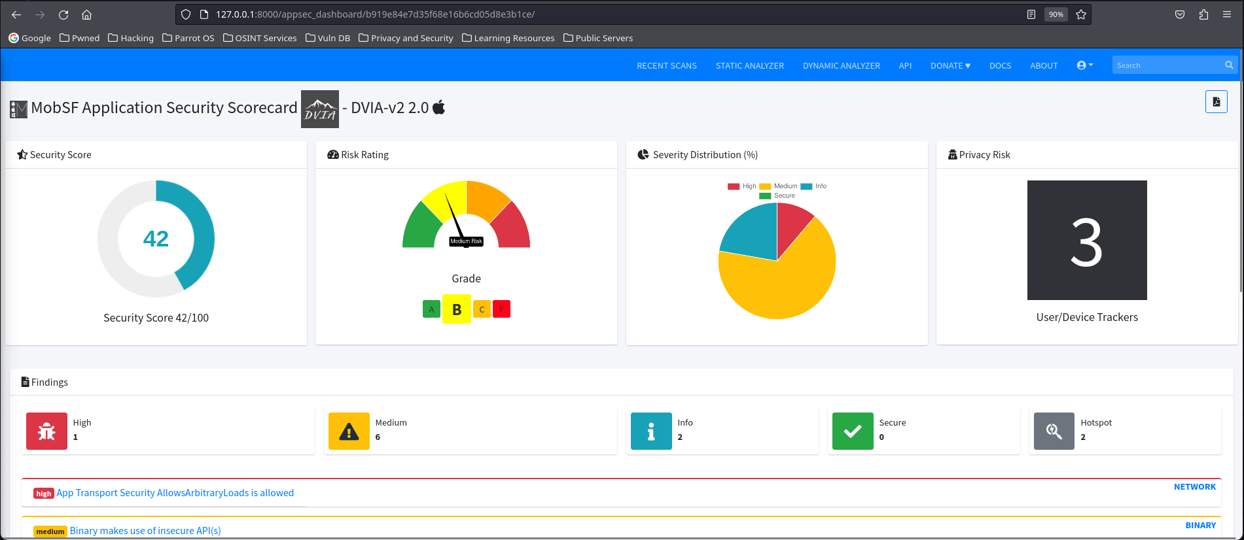Expand Binary makes use of insecure API finding

pos(145,531)
